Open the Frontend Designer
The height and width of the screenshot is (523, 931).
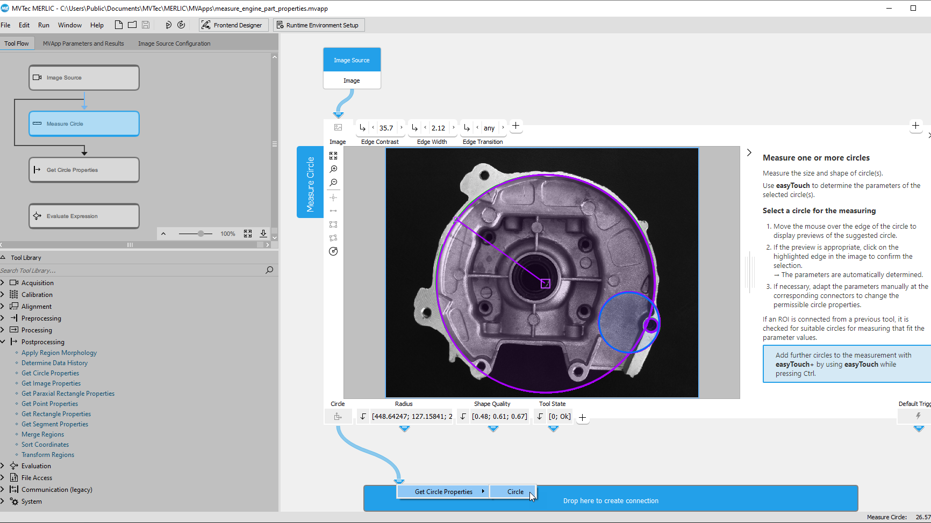tap(234, 25)
